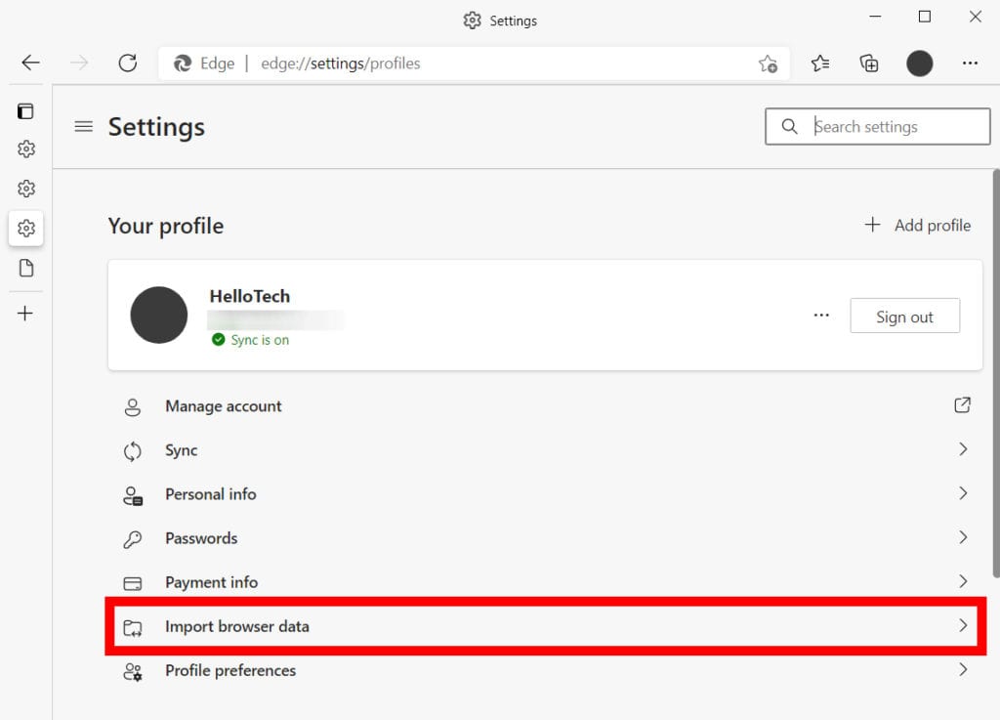The image size is (1000, 720).
Task: Open the blank page tab in sidebar
Action: pos(26,268)
